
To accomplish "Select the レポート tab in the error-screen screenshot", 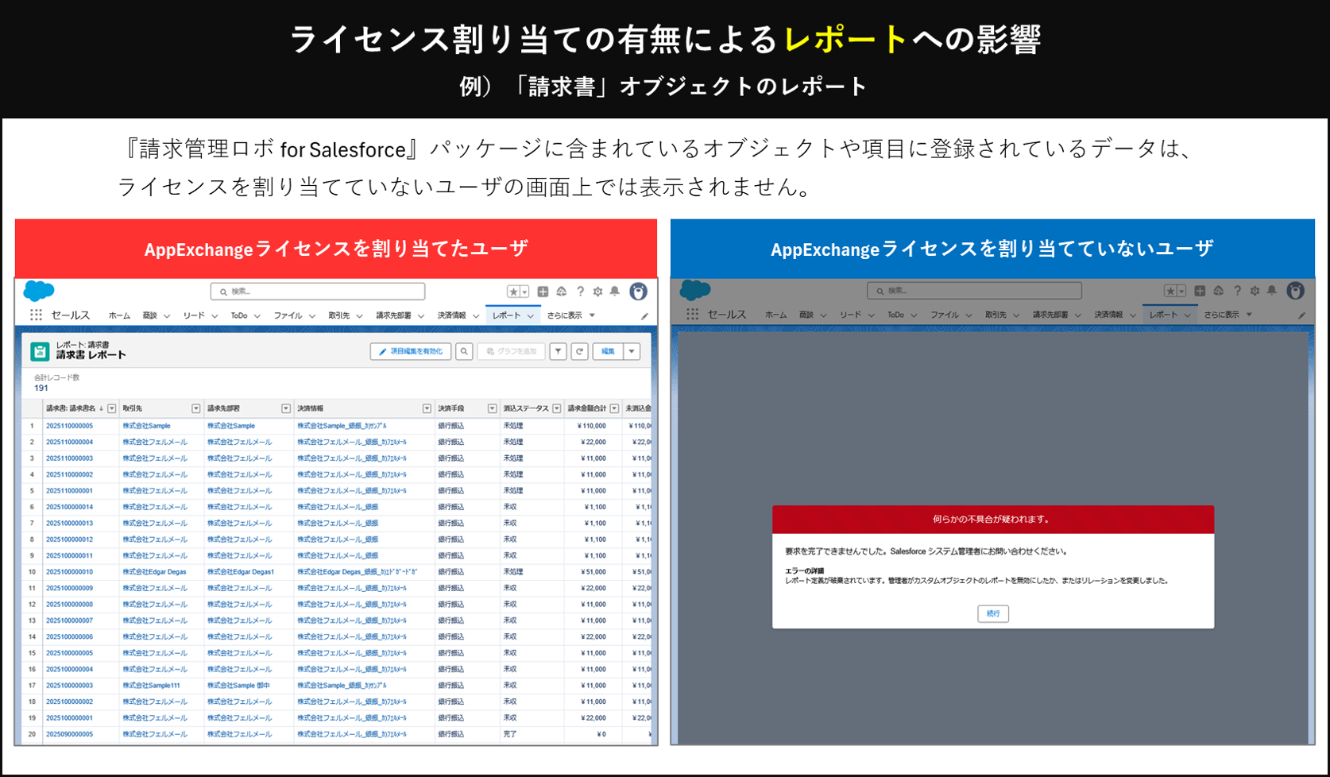I will (x=1163, y=315).
